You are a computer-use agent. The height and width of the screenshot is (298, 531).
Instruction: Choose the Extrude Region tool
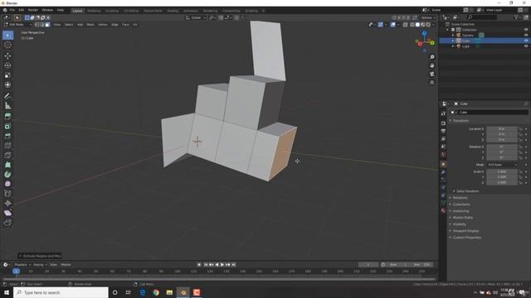(x=7, y=117)
